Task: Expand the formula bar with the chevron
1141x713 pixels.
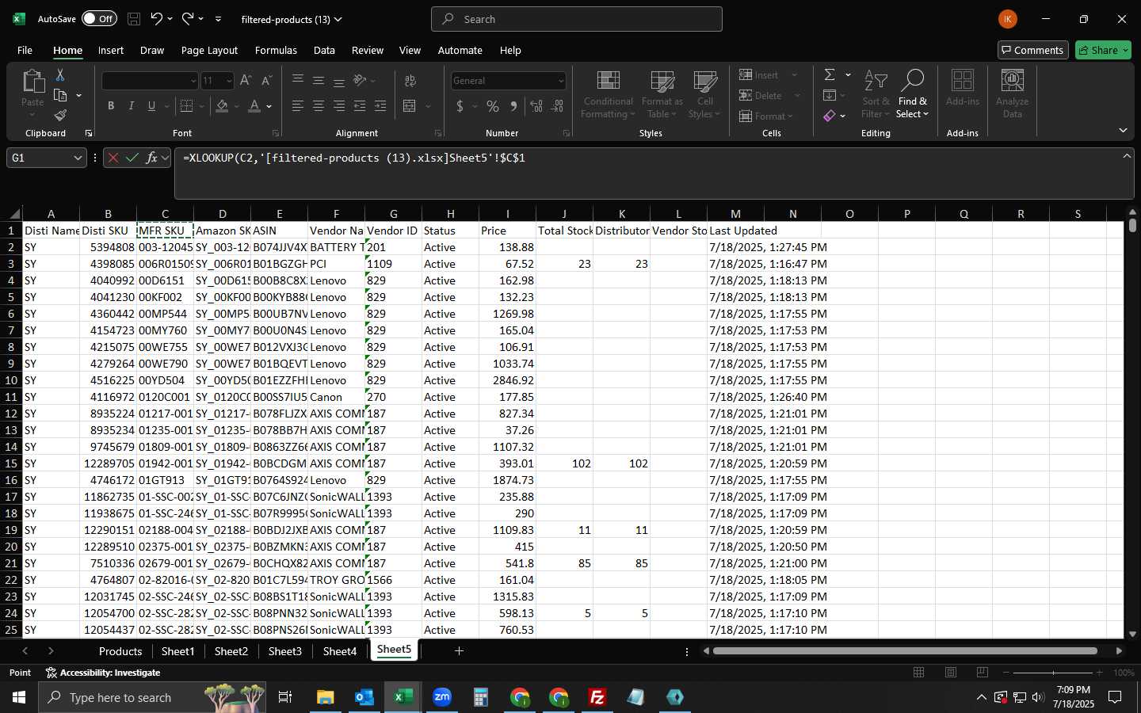Action: (1127, 156)
